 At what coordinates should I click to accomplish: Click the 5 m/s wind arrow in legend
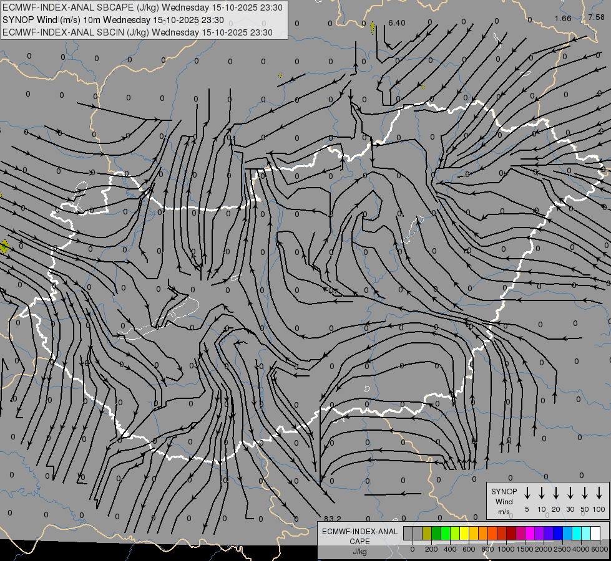(x=527, y=492)
